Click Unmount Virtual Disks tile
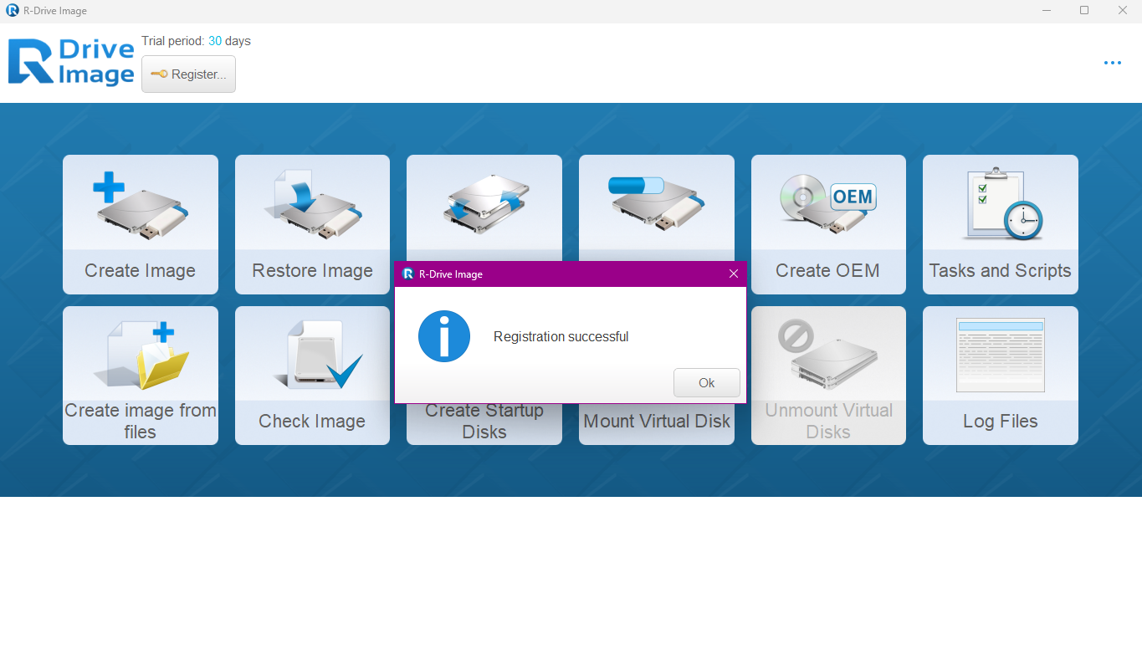The height and width of the screenshot is (665, 1142). [x=828, y=376]
